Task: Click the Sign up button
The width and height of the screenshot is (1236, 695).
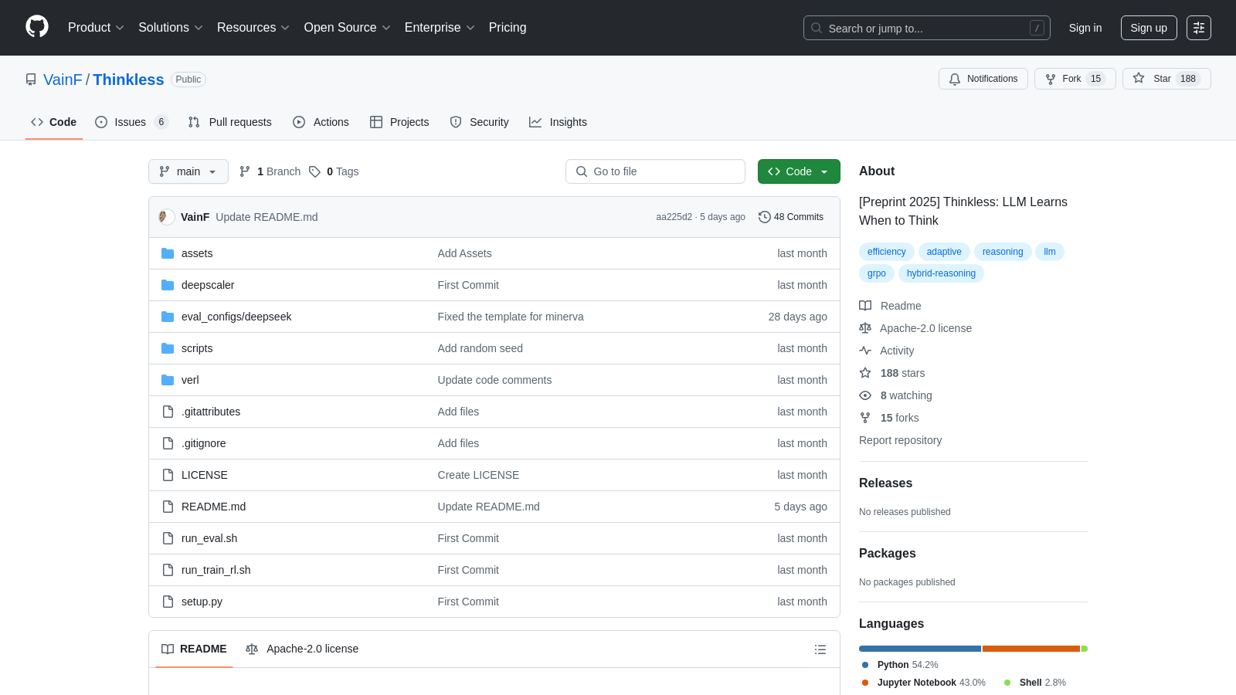Action: pyautogui.click(x=1149, y=27)
